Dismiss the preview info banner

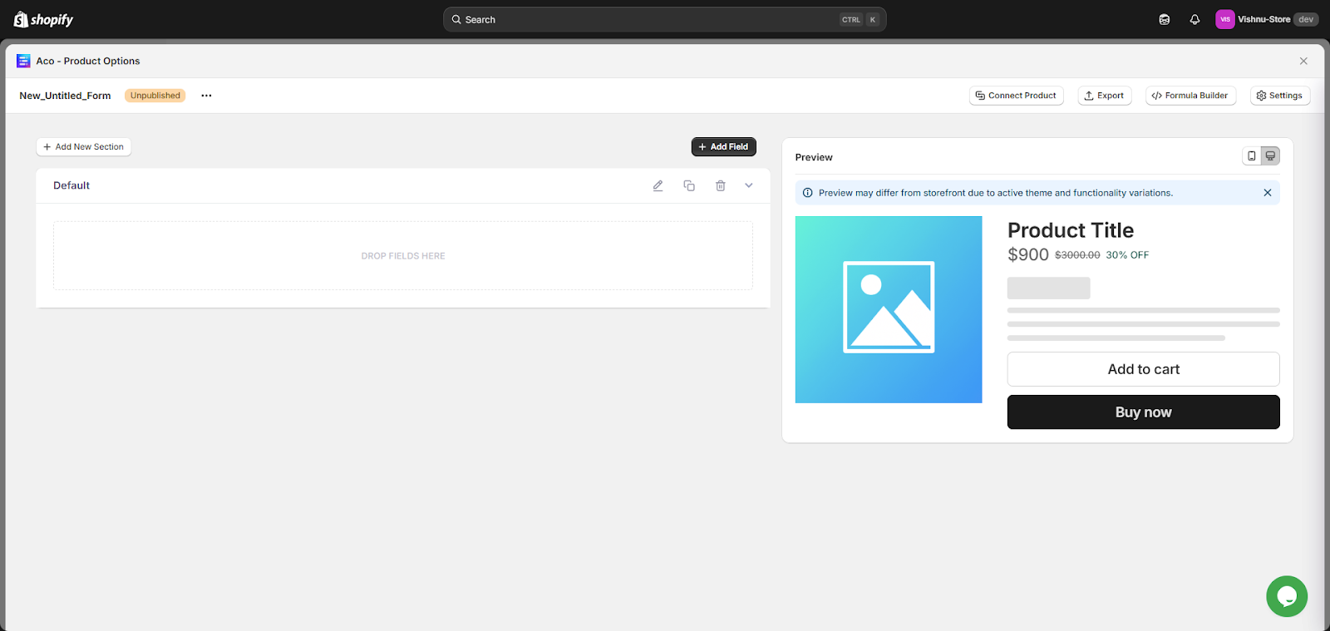coord(1267,193)
